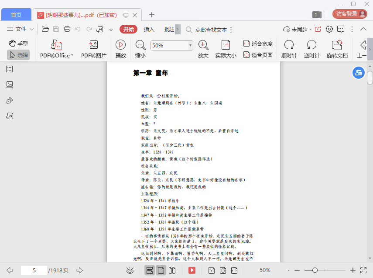Click the tab display mode icon
This screenshot has width=373, height=278.
126,15
